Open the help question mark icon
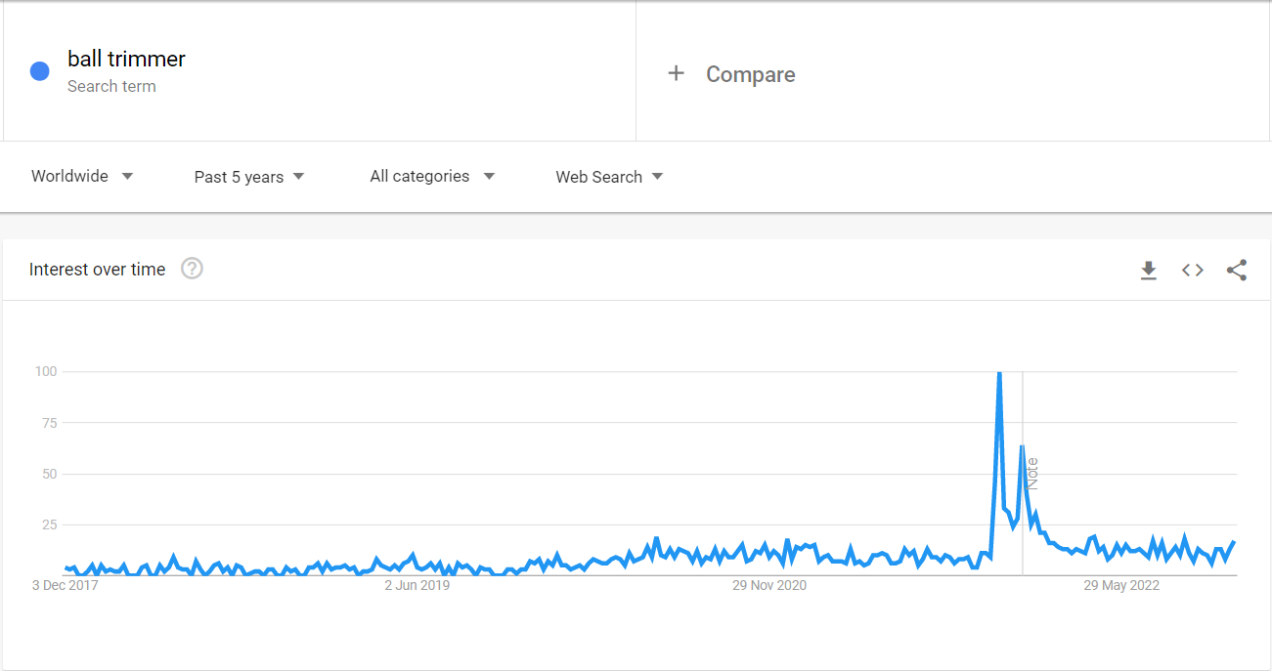Screen dimensions: 1272x671 (x=193, y=269)
